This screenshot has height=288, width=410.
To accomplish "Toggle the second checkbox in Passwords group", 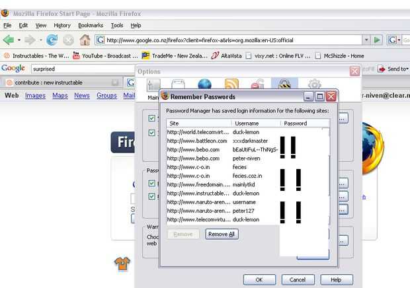I will [x=151, y=196].
